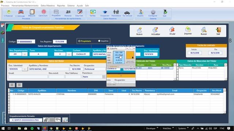Open the C.Vehicular car icon
Viewport: 234px width, 131px height.
coord(20,13)
